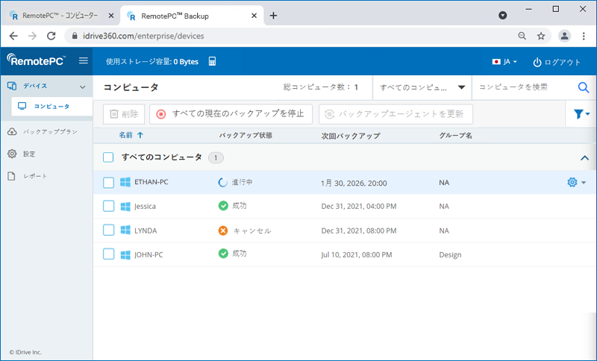The height and width of the screenshot is (361, 597).
Task: Click the 削除 button
Action: click(124, 114)
